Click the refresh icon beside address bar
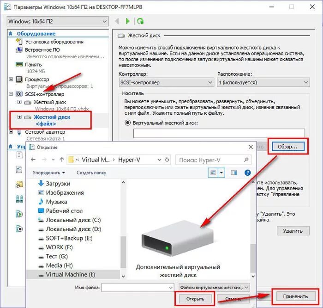The height and width of the screenshot is (308, 323). click(166, 160)
